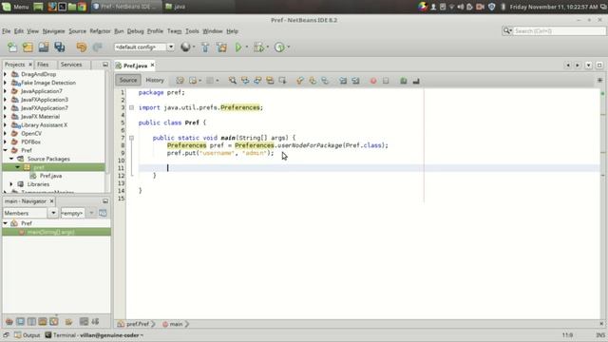Screen dimensions: 608x342
Task: Collapse the Pref project node
Action: [6, 150]
